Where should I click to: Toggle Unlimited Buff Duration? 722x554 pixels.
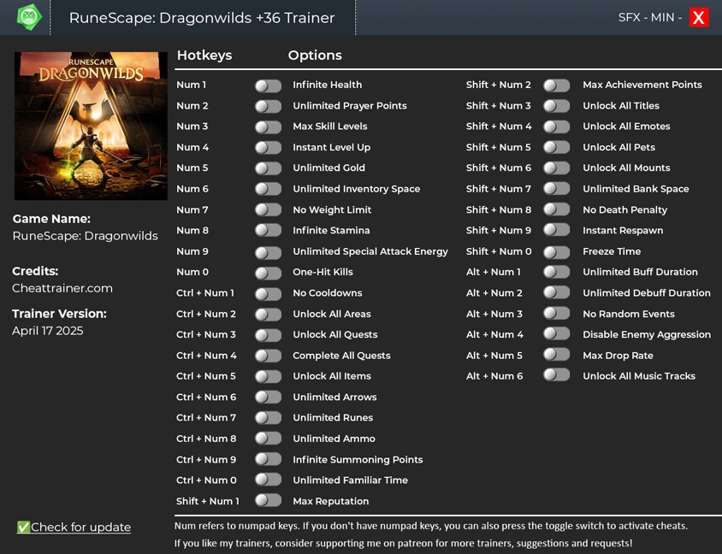[x=557, y=273]
